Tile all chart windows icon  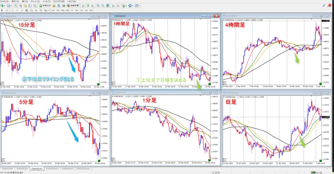click(x=108, y=5)
